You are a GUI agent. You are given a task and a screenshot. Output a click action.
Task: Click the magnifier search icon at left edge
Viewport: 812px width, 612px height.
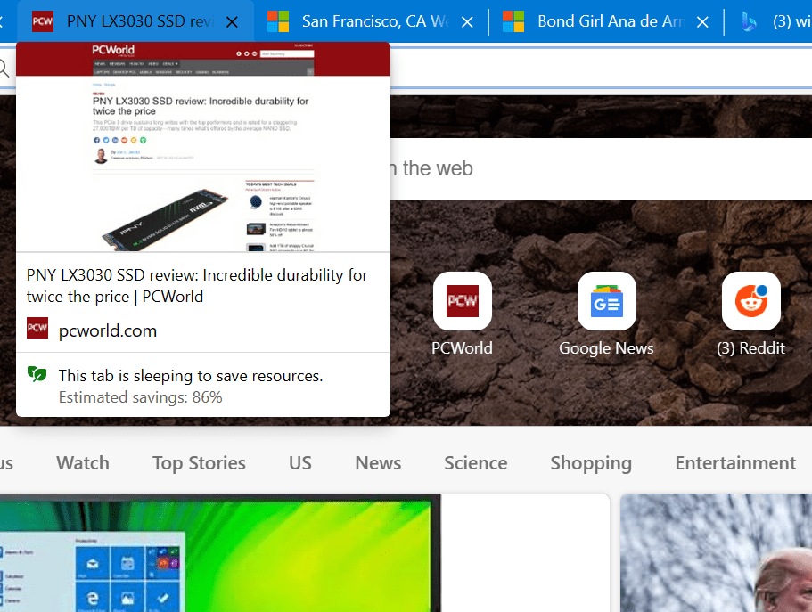tap(4, 68)
